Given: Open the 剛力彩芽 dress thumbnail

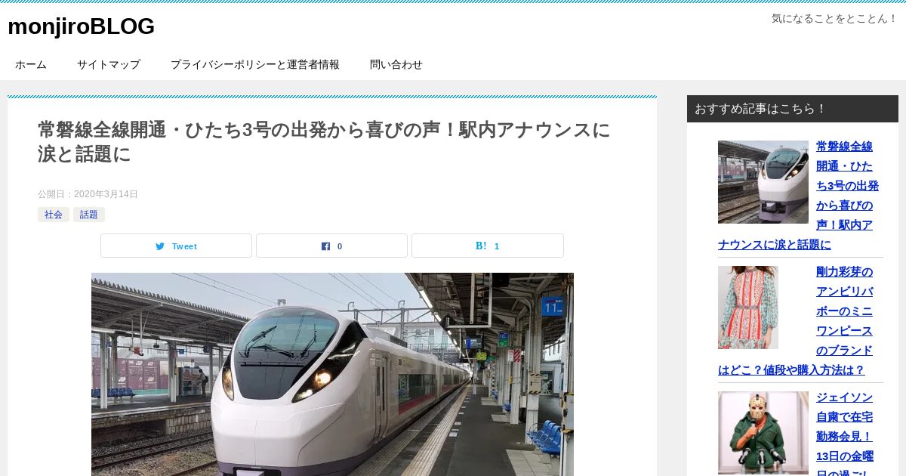Looking at the screenshot, I should tap(748, 308).
